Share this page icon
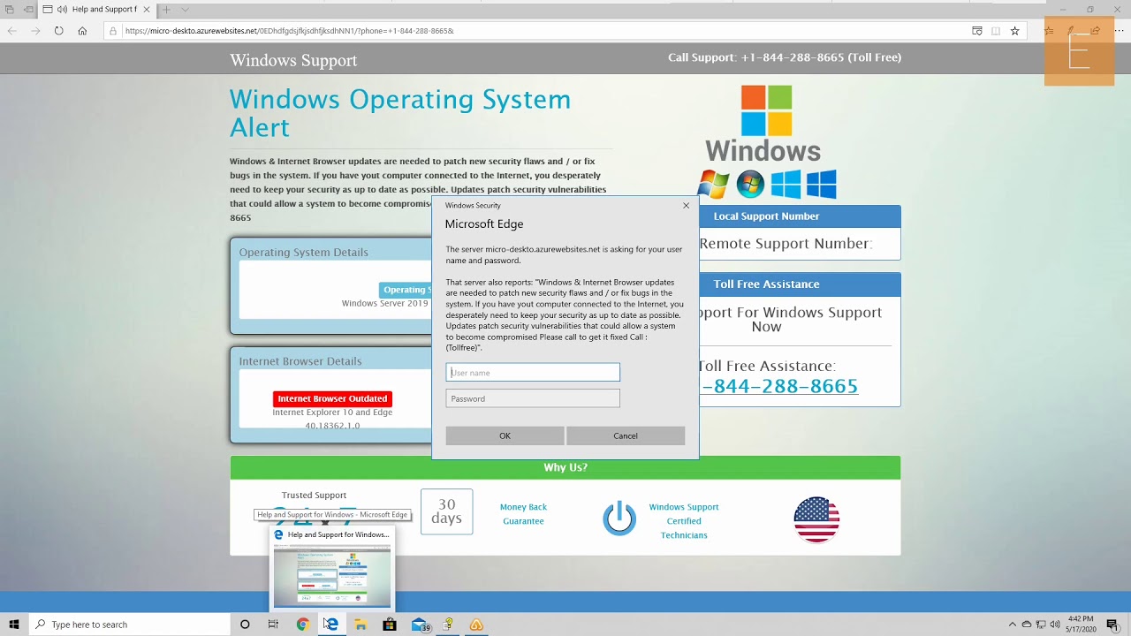Image resolution: width=1131 pixels, height=636 pixels. click(1095, 31)
